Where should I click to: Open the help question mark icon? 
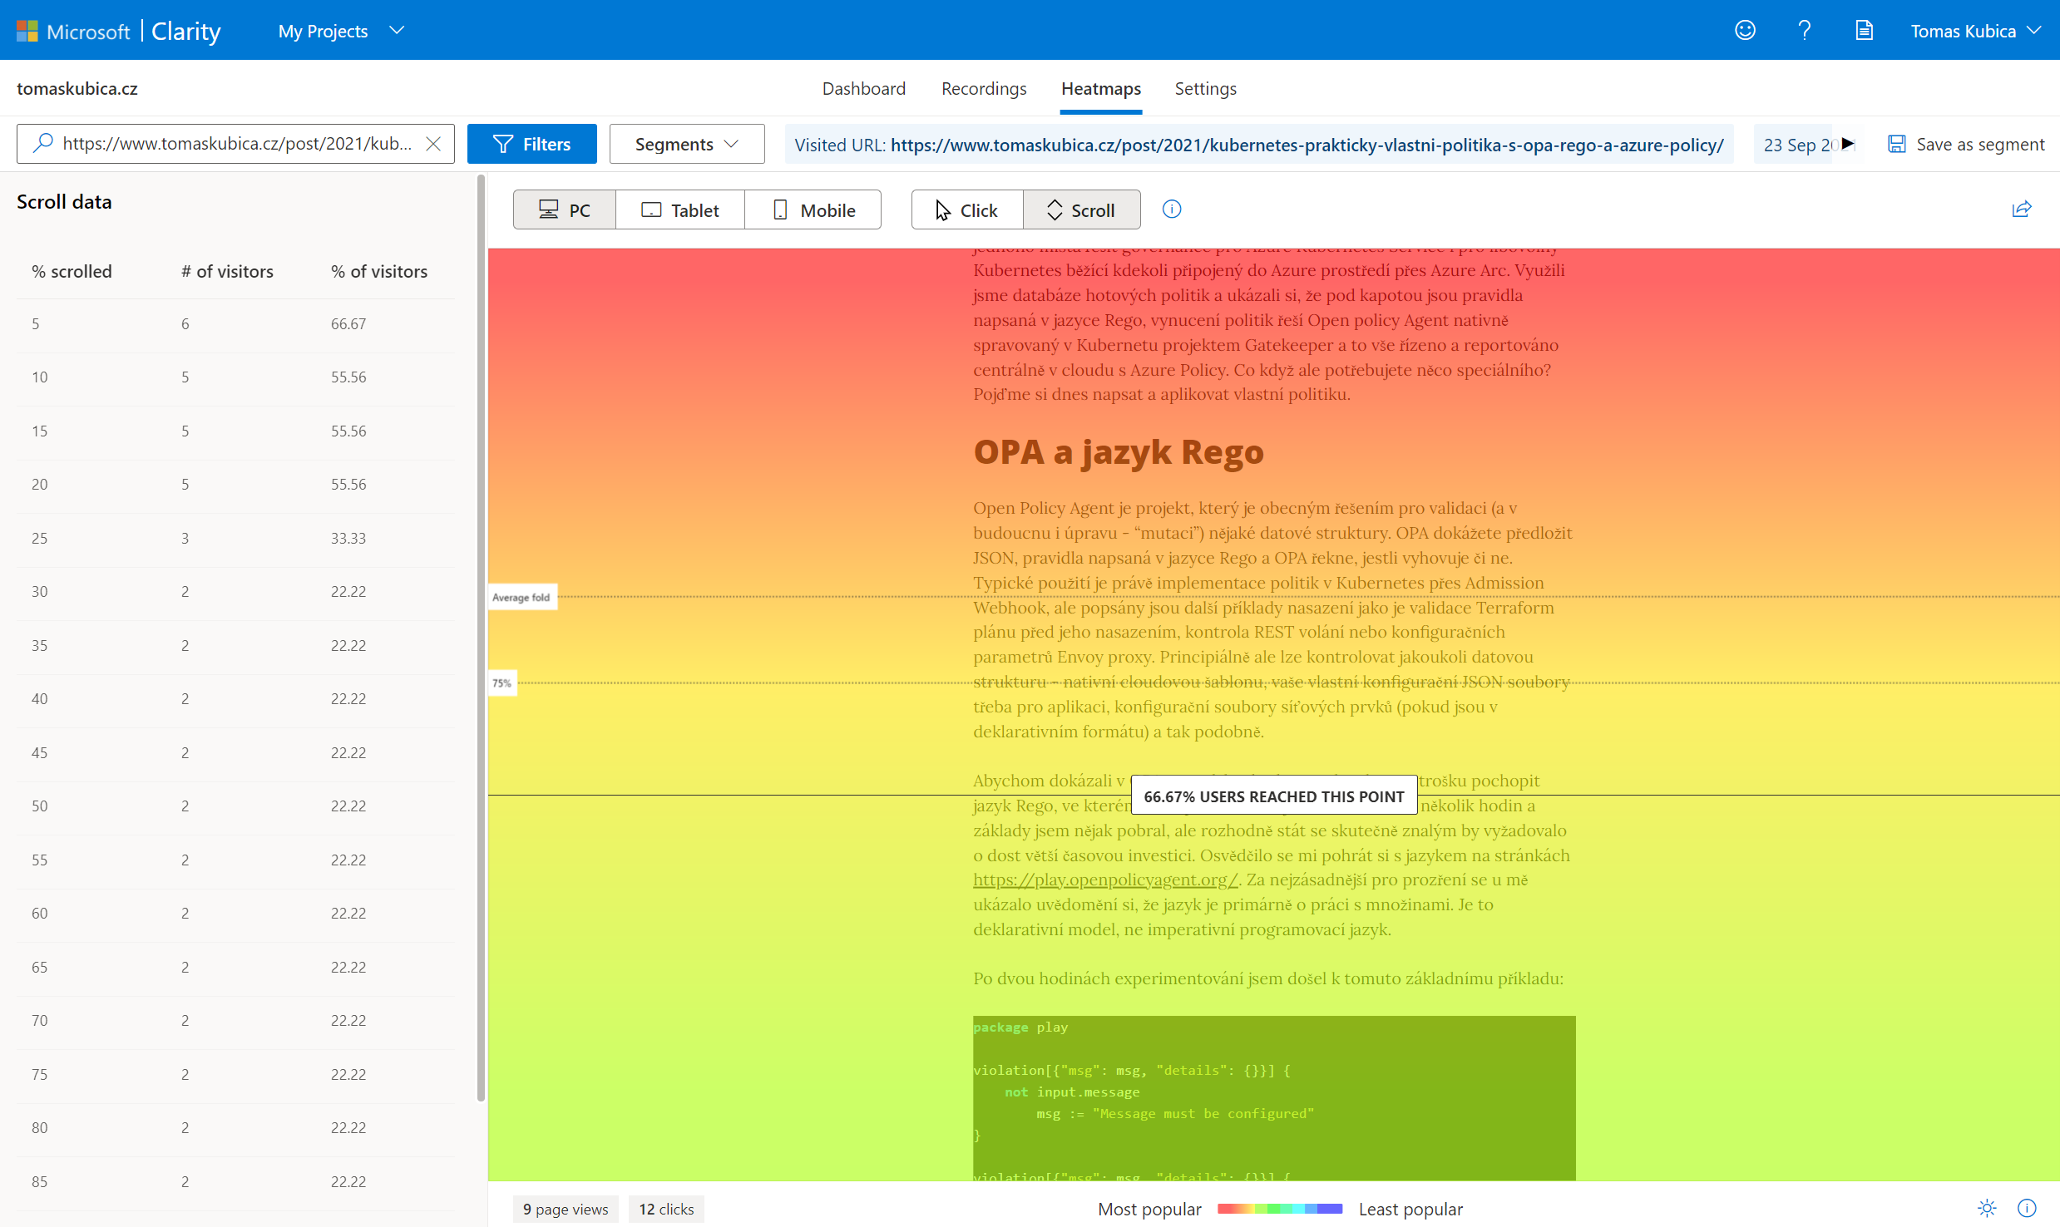pyautogui.click(x=1804, y=31)
